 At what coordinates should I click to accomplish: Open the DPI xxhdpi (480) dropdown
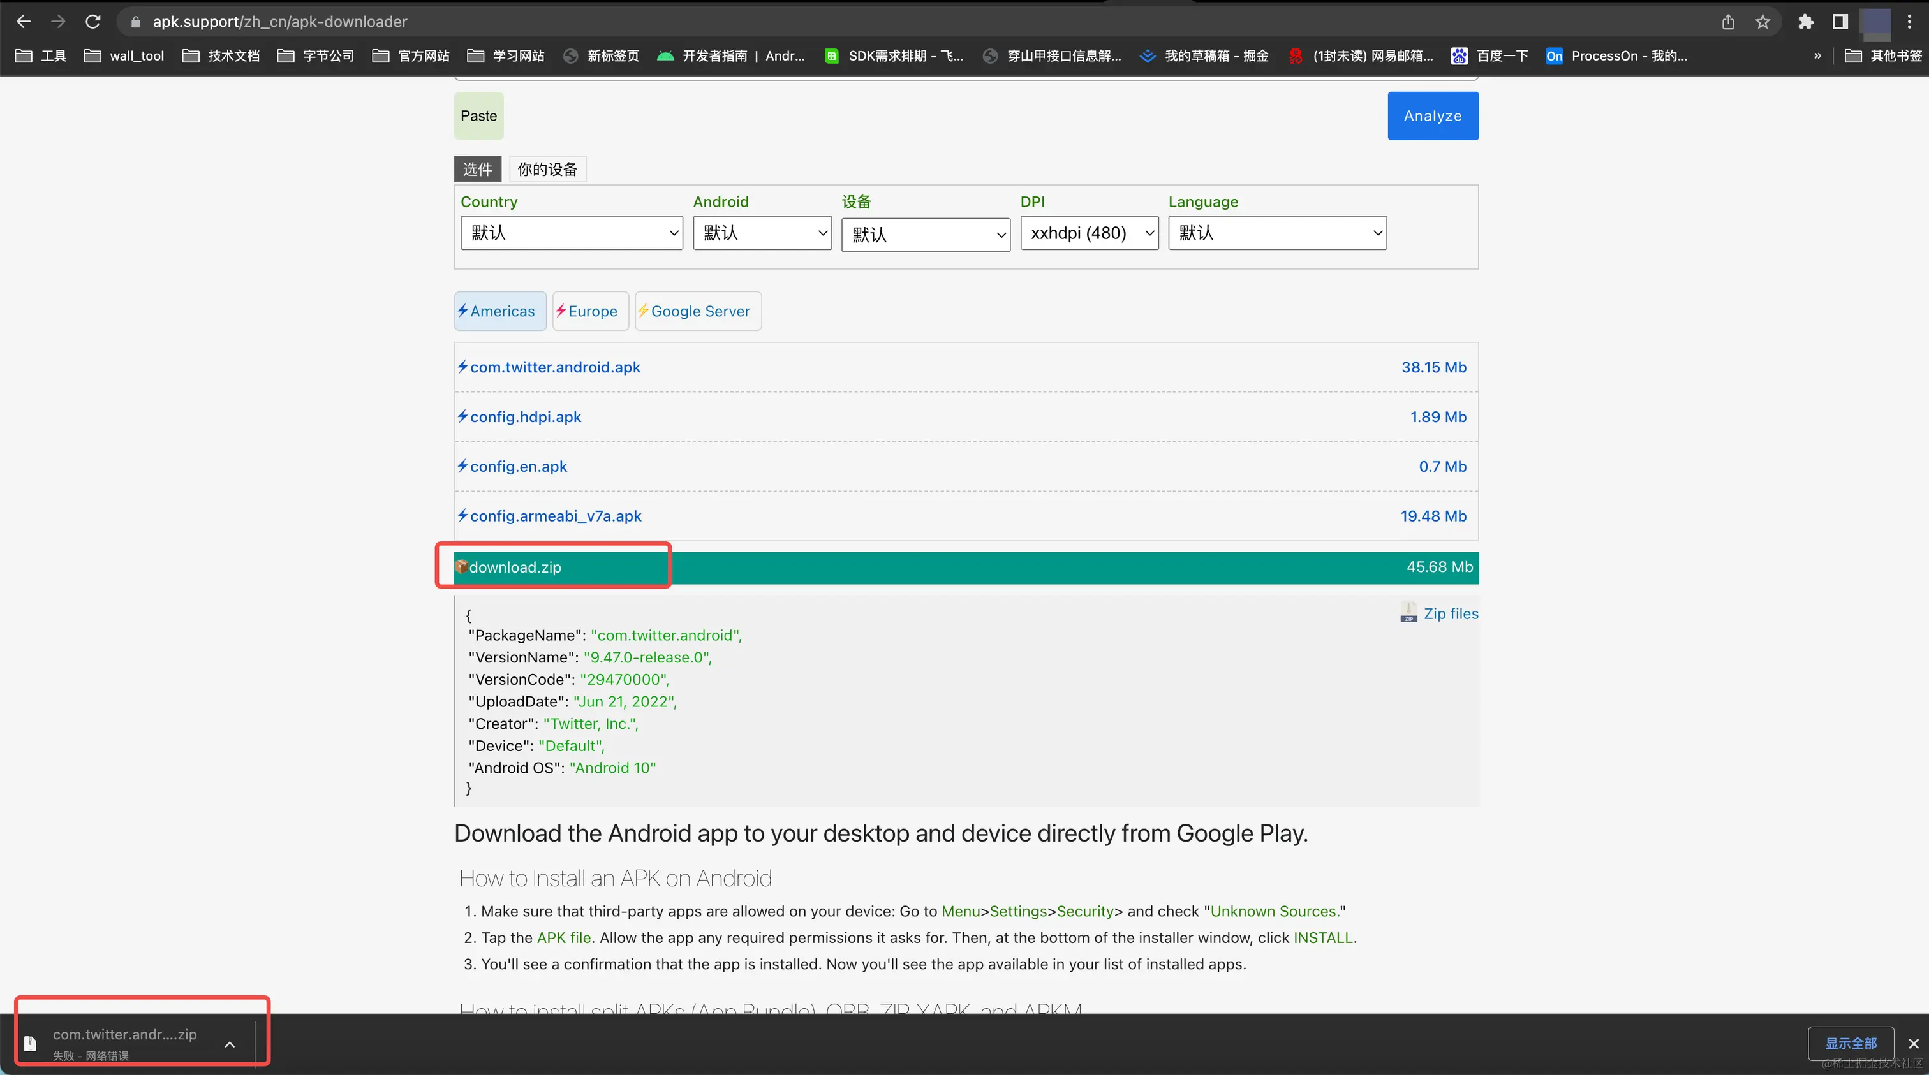pos(1090,233)
